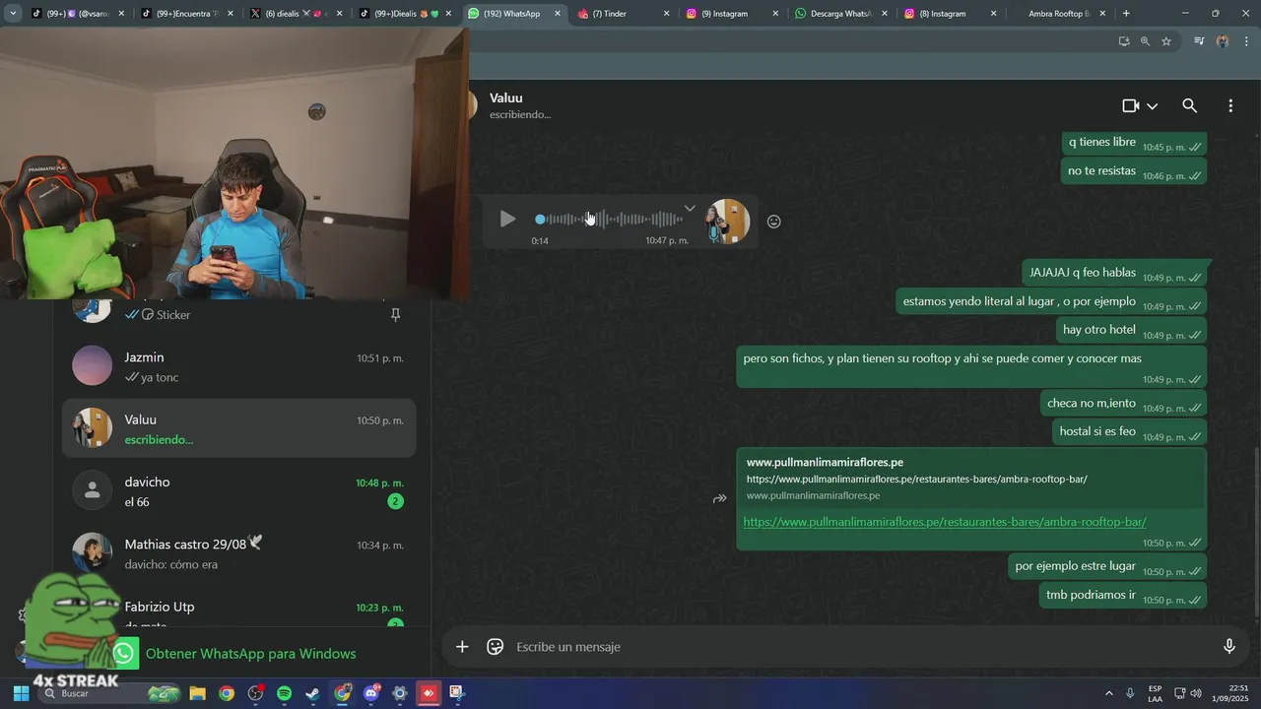Click the message 'JAJAJAJ q feo hablas'
This screenshot has height=709, width=1261.
(x=1083, y=273)
